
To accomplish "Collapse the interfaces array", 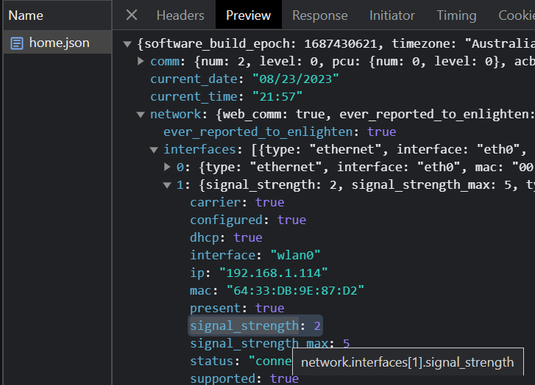I will point(155,149).
